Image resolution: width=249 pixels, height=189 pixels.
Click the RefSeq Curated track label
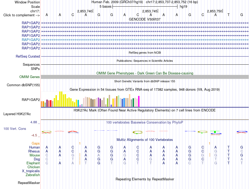pos(28,56)
